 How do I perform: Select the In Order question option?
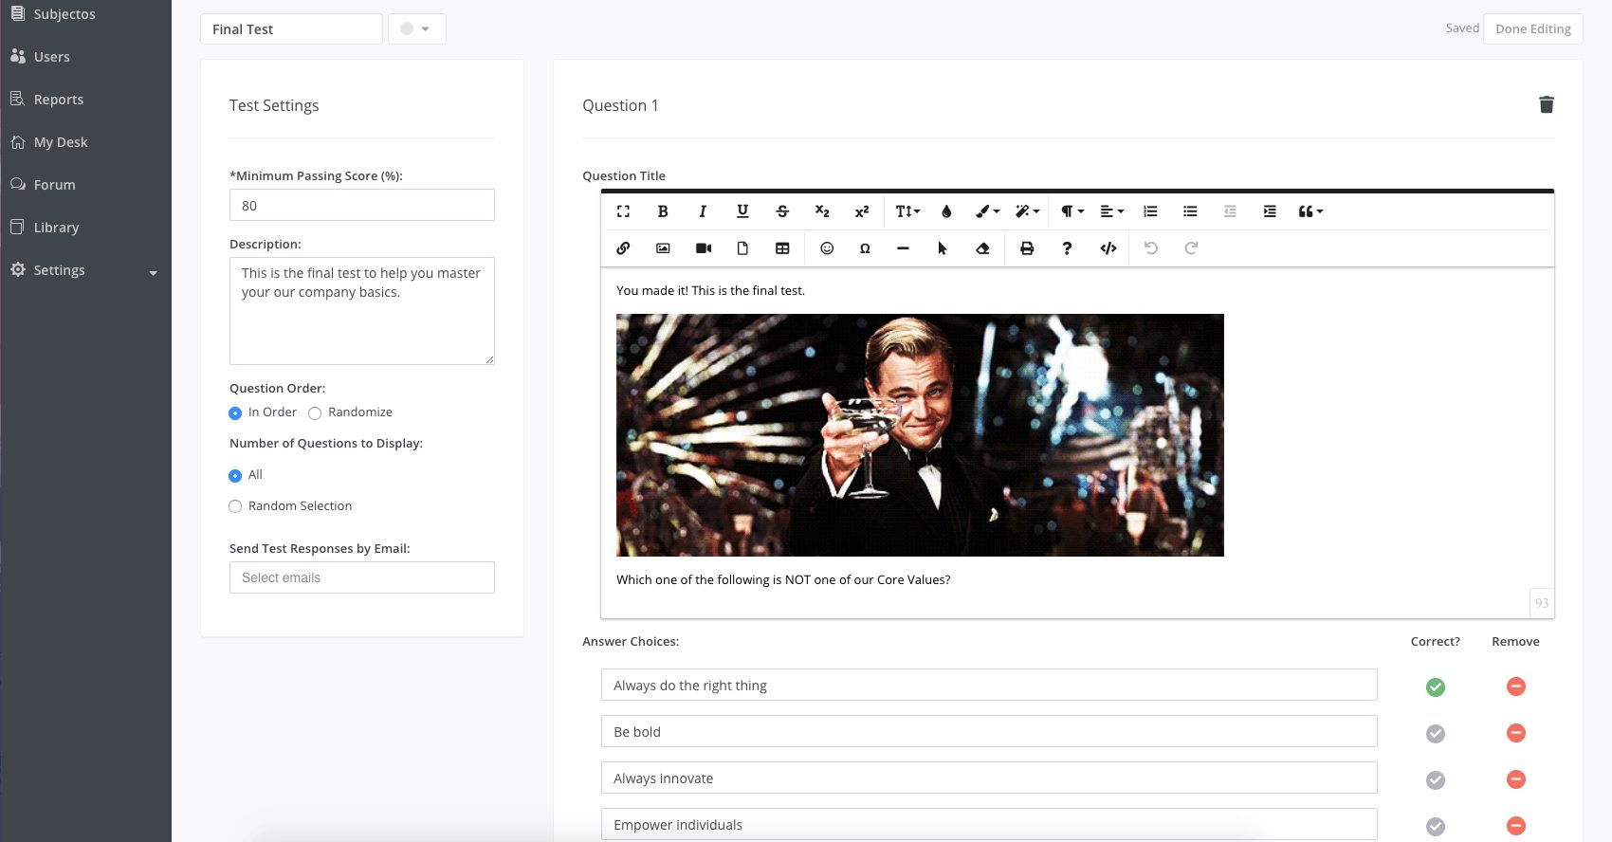pos(235,413)
